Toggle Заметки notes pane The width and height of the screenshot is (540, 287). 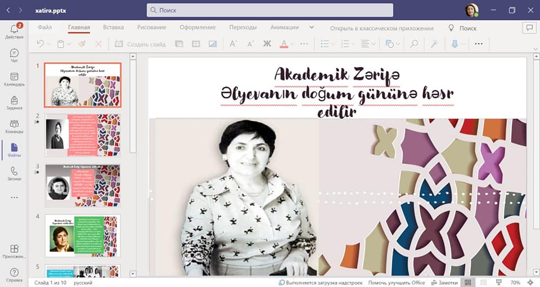[x=444, y=282]
